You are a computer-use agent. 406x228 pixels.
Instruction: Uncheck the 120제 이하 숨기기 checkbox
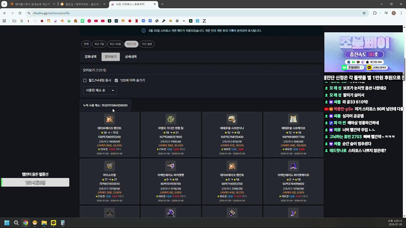pos(116,80)
